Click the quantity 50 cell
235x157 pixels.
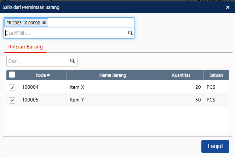(181, 100)
